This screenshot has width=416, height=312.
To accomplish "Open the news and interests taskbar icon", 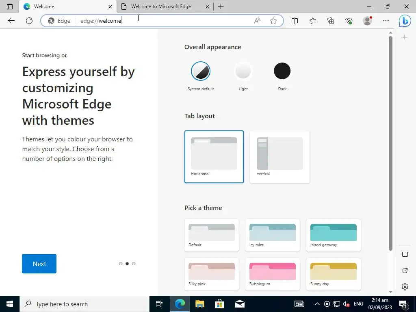I will (299, 304).
